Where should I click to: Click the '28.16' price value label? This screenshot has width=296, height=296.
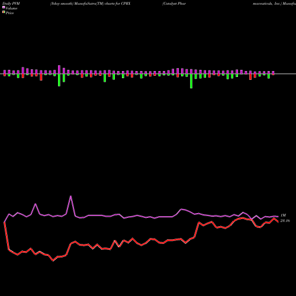285,221
